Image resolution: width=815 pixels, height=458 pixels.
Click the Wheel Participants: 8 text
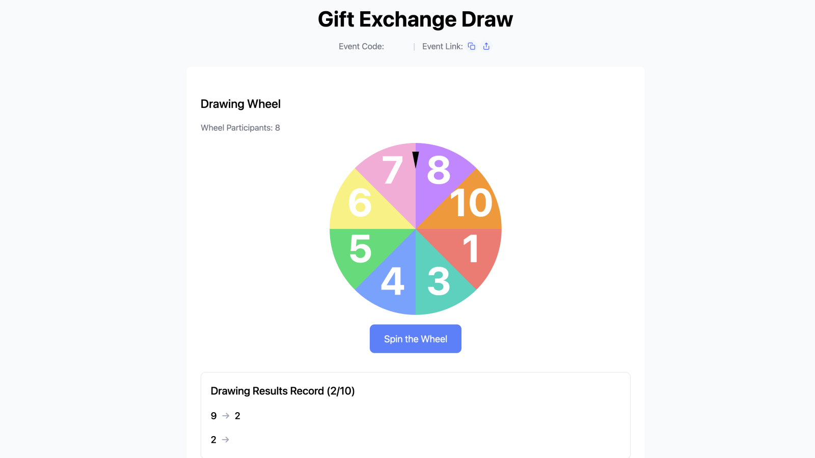(x=240, y=128)
